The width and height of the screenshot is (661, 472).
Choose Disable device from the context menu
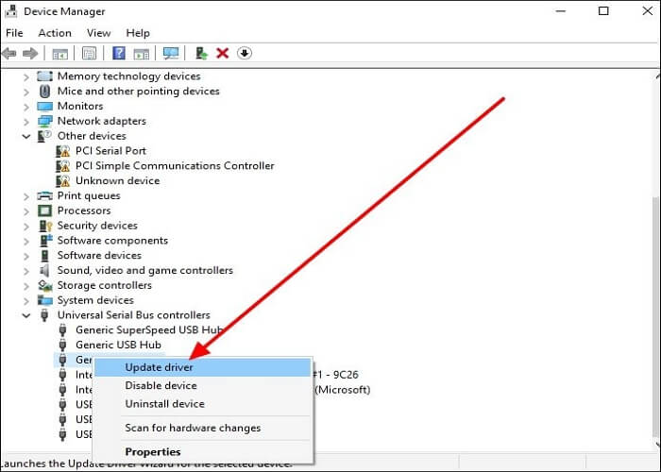203,385
